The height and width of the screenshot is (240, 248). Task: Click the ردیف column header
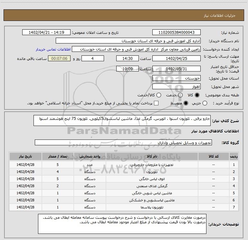point(234,157)
